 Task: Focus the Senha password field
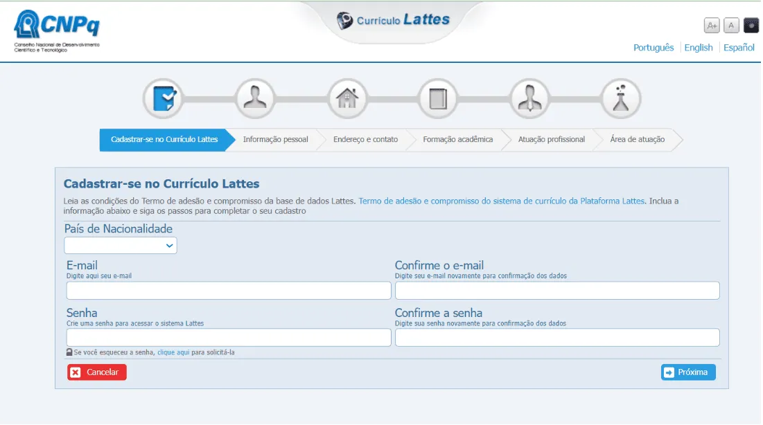coord(229,338)
